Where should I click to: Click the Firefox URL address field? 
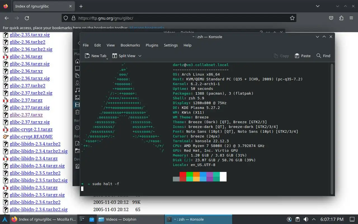pos(179,18)
